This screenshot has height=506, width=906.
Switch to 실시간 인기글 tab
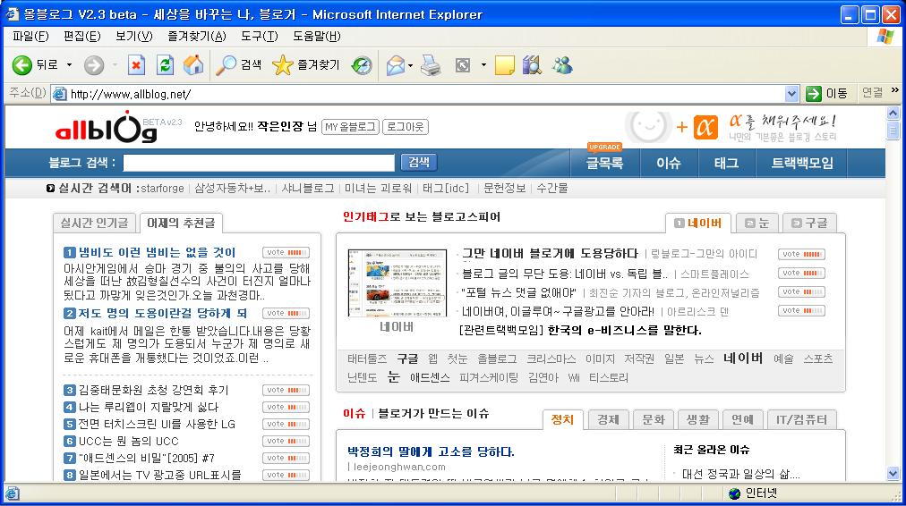tap(95, 223)
